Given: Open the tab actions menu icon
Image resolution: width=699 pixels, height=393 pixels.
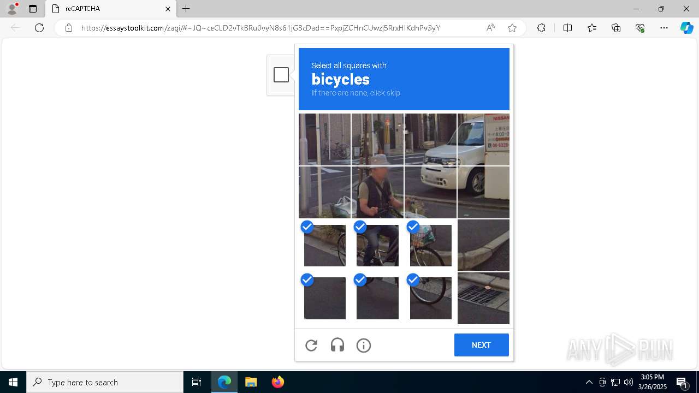Looking at the screenshot, I should coord(33,9).
